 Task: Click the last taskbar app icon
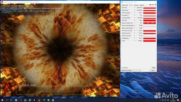pyautogui.click(x=53, y=100)
